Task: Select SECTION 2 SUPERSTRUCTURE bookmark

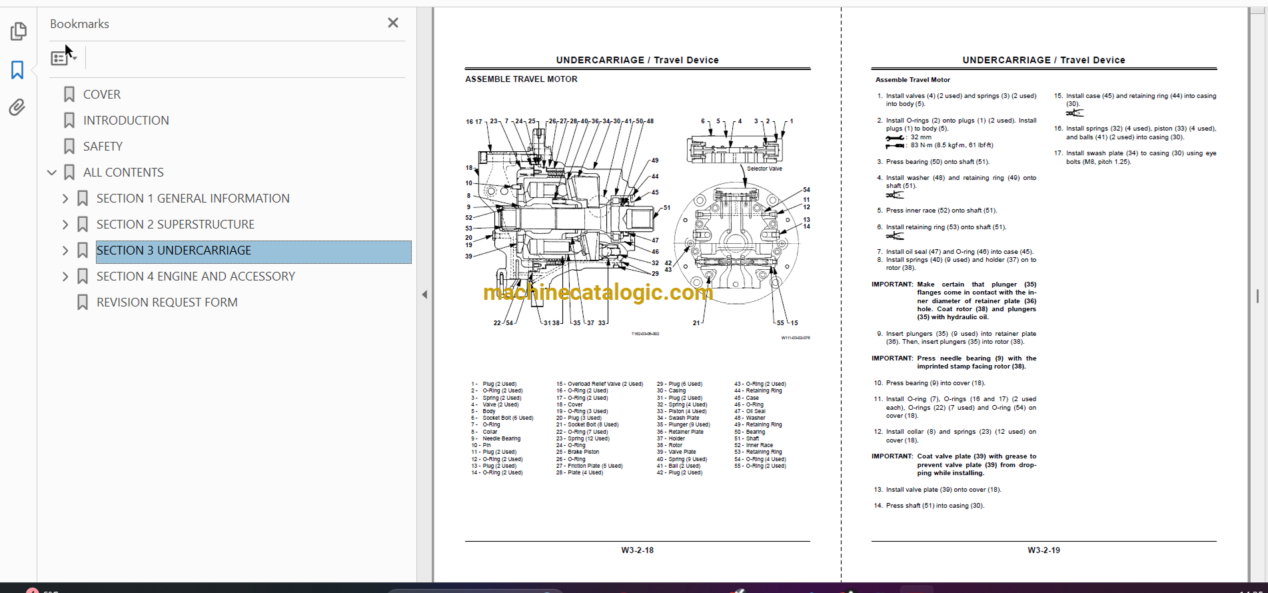Action: point(175,225)
